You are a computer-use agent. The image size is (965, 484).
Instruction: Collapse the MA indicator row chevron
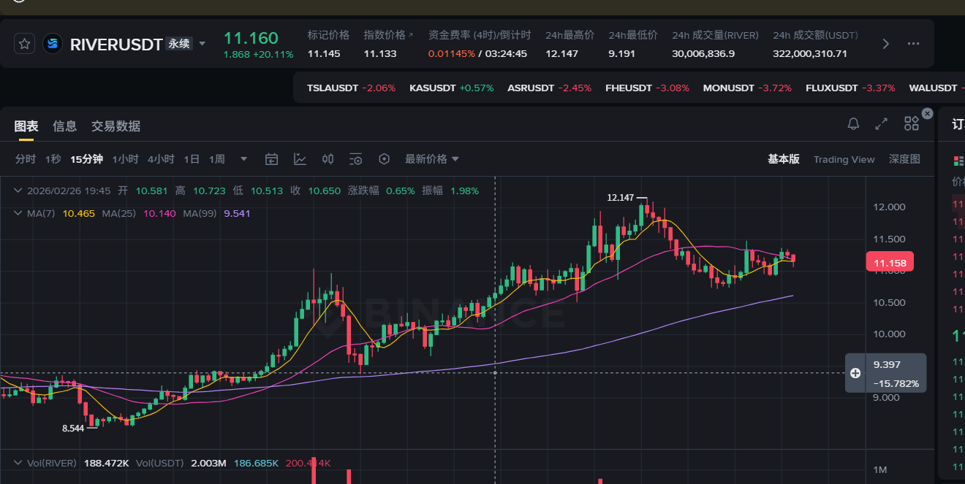[x=18, y=213]
